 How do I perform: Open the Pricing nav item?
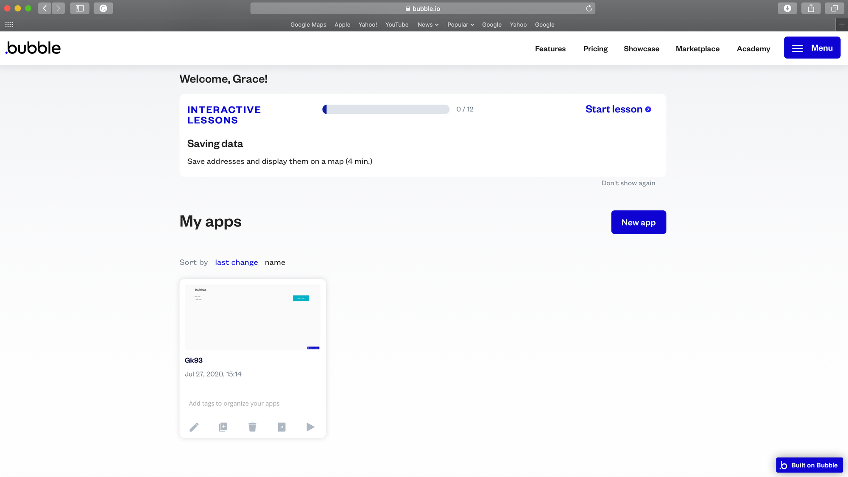(595, 49)
